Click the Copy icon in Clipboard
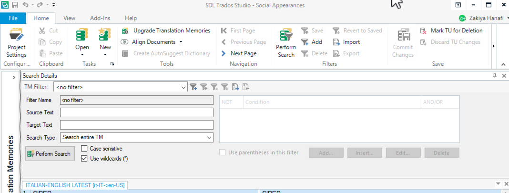The height and width of the screenshot is (193, 509). pos(42,42)
